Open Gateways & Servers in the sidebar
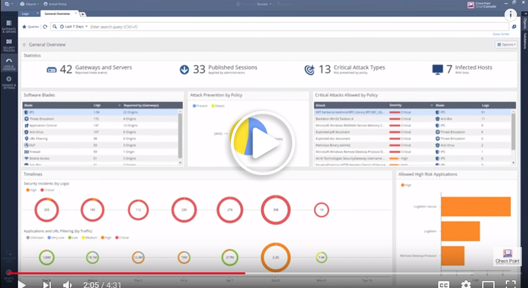Image resolution: width=528 pixels, height=288 pixels. (9, 26)
